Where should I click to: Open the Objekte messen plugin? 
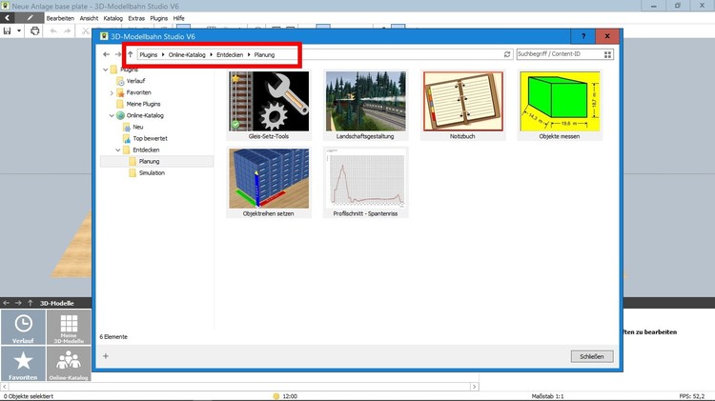(x=559, y=100)
